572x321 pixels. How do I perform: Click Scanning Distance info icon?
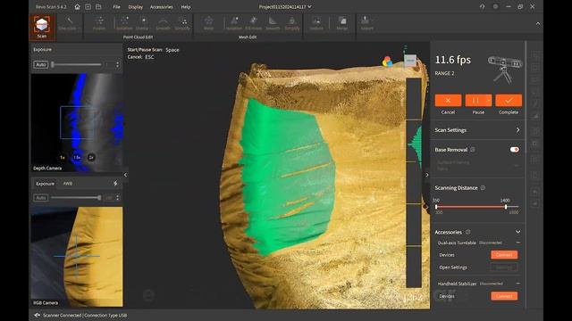click(x=483, y=188)
